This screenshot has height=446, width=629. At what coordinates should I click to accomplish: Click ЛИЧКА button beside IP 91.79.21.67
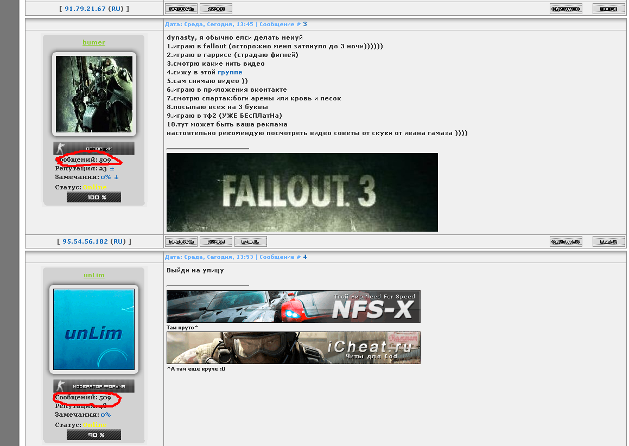pyautogui.click(x=216, y=9)
